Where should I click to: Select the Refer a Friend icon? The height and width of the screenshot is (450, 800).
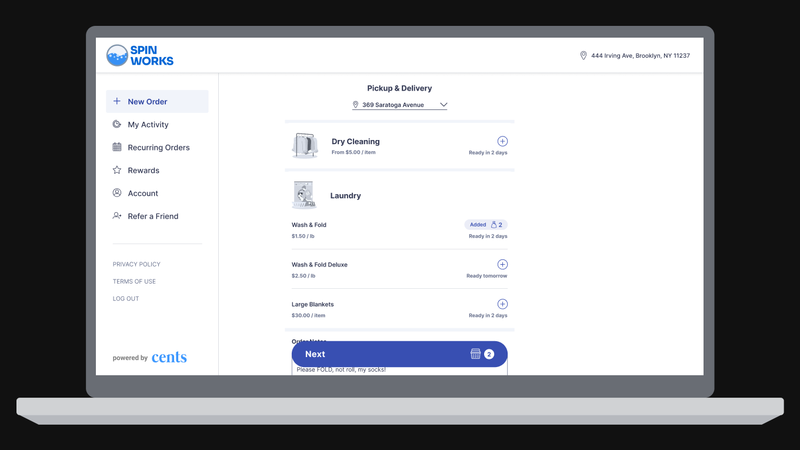(116, 216)
